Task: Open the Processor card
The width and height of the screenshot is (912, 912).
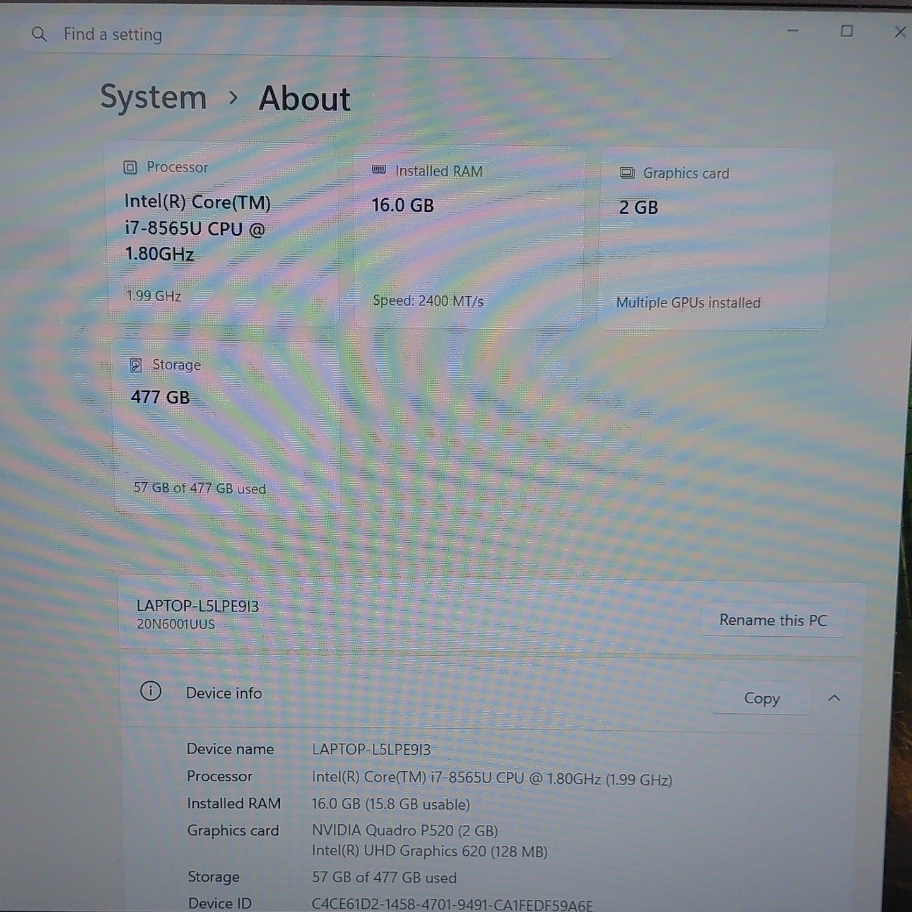Action: click(x=222, y=232)
